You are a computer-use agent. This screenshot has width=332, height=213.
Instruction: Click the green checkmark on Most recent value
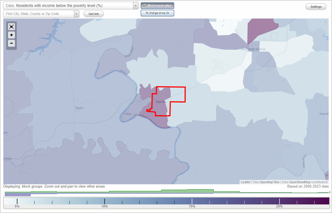tap(144, 5)
